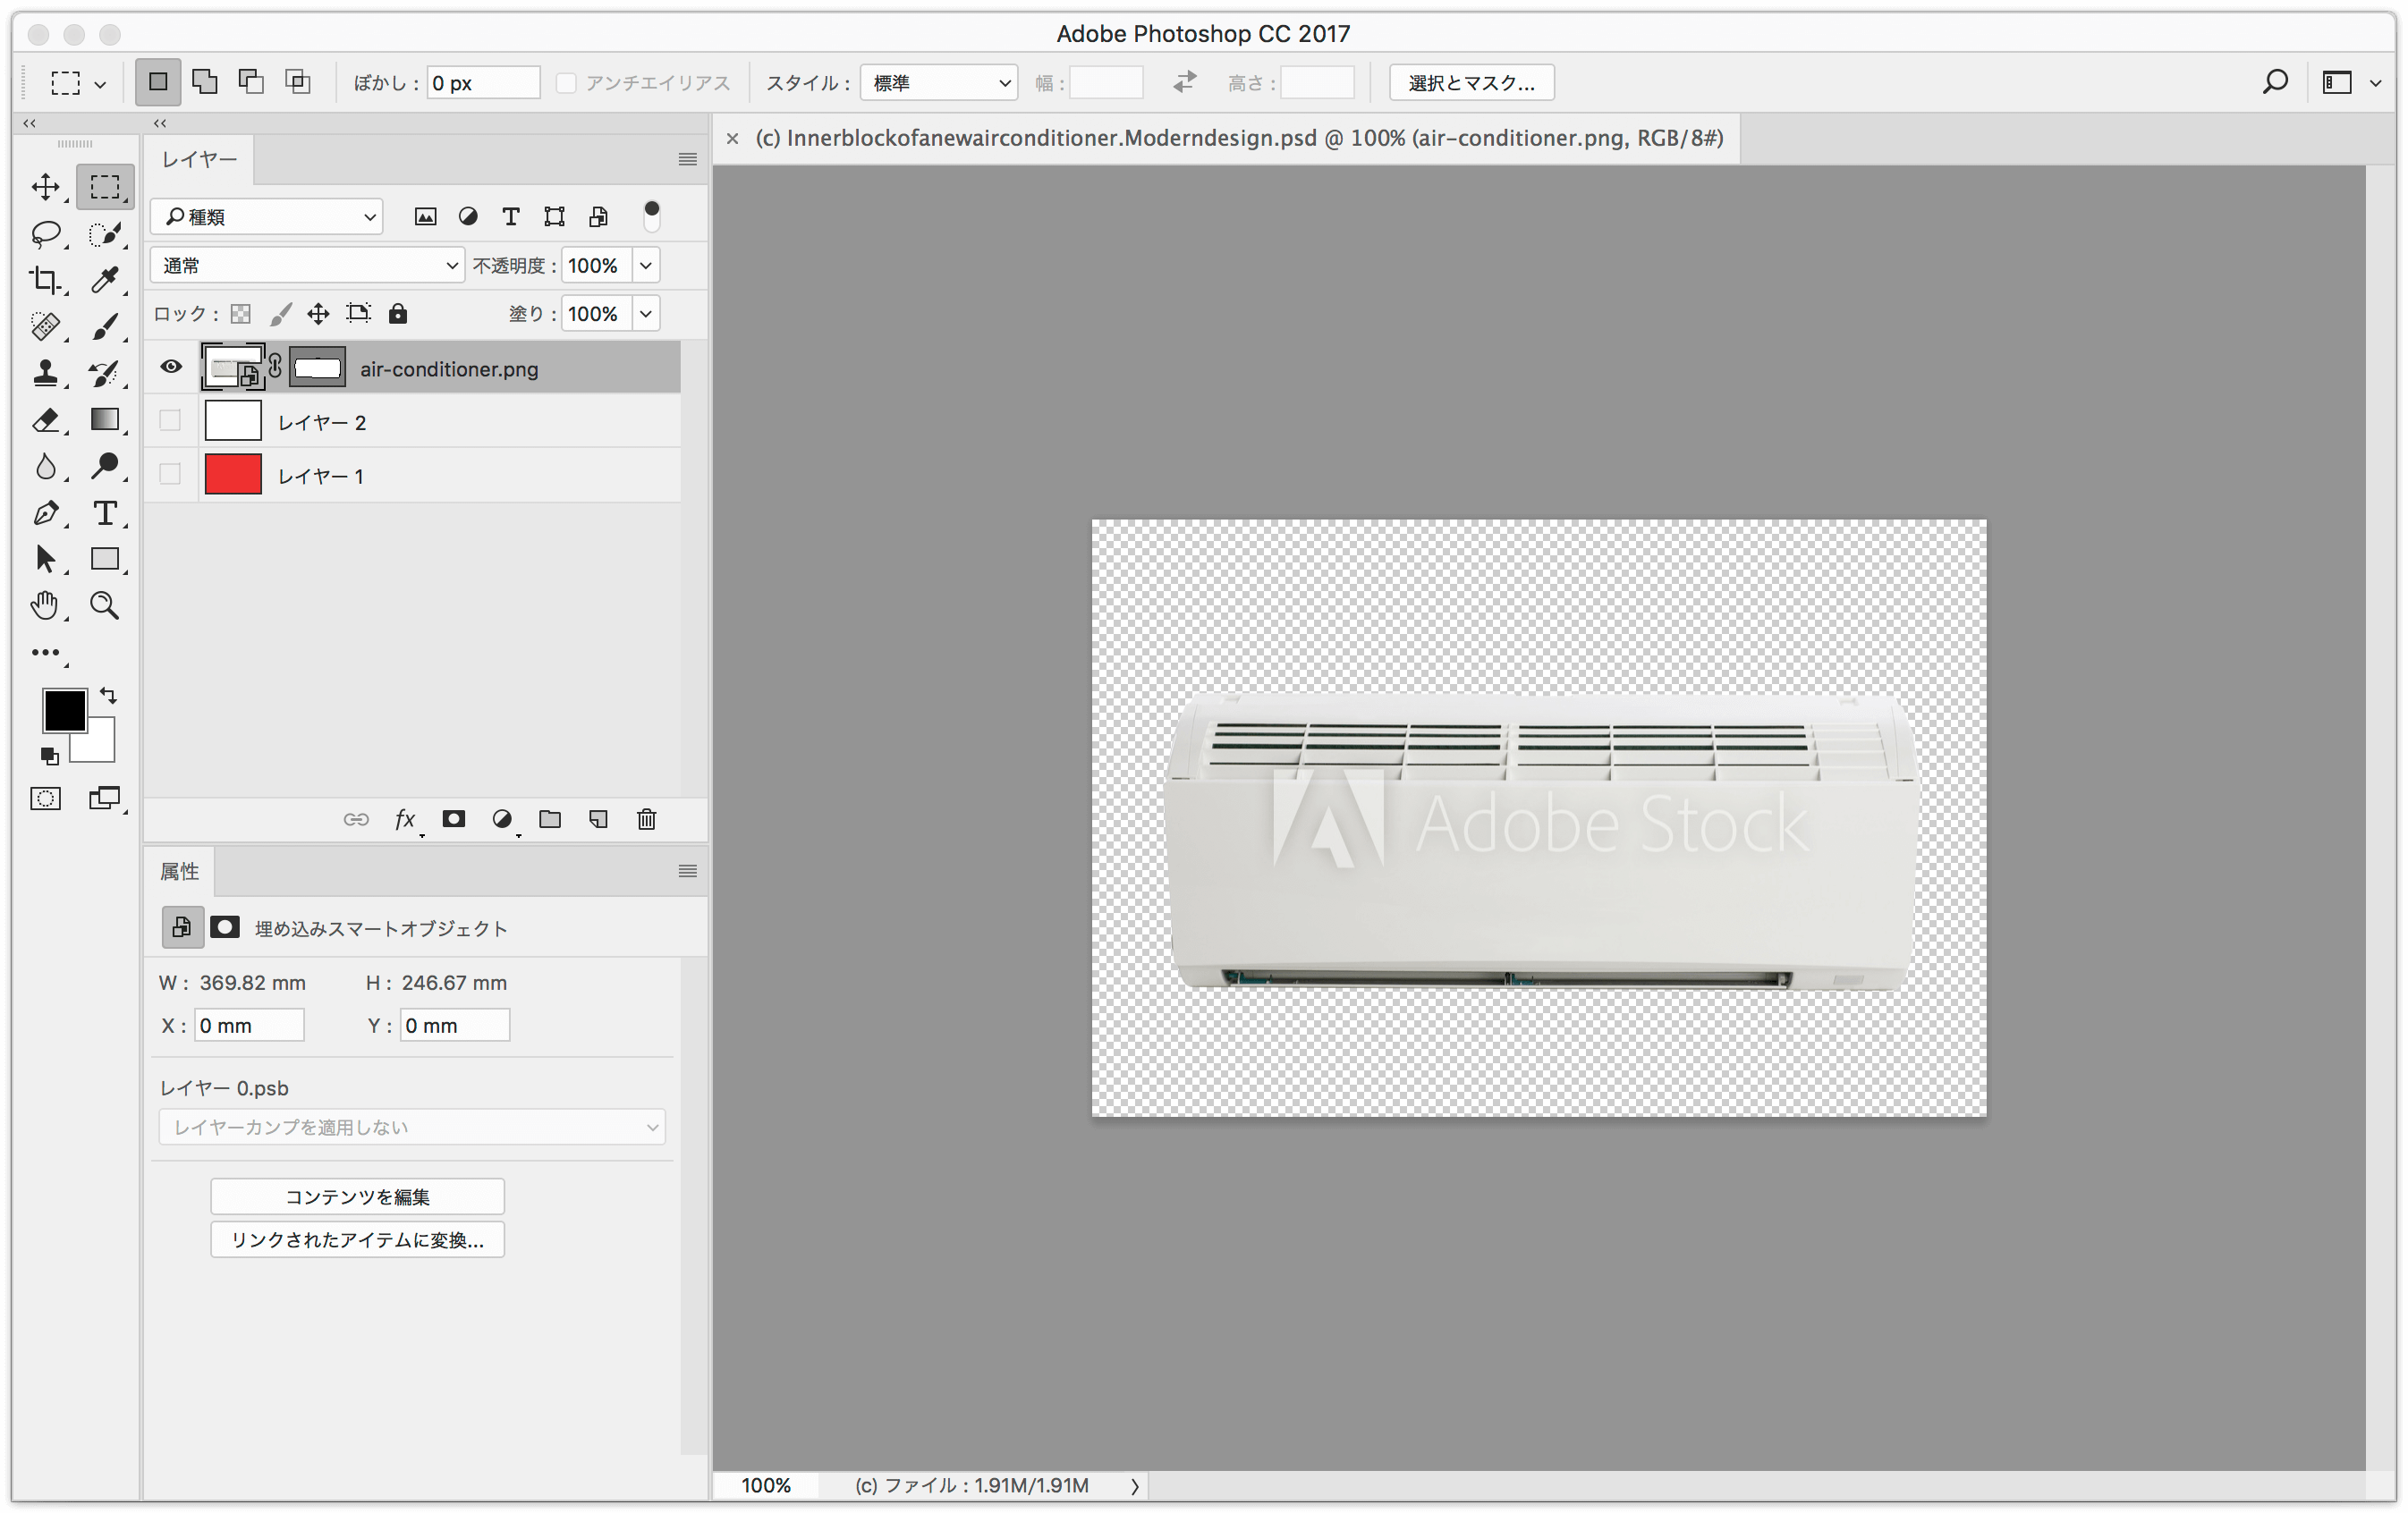Select the Zoom tool
This screenshot has width=2408, height=1513.
(x=105, y=605)
